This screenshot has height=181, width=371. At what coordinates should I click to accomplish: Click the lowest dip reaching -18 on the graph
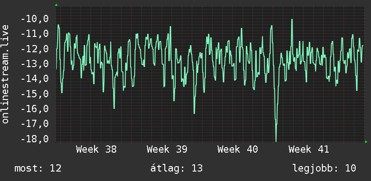coord(276,140)
